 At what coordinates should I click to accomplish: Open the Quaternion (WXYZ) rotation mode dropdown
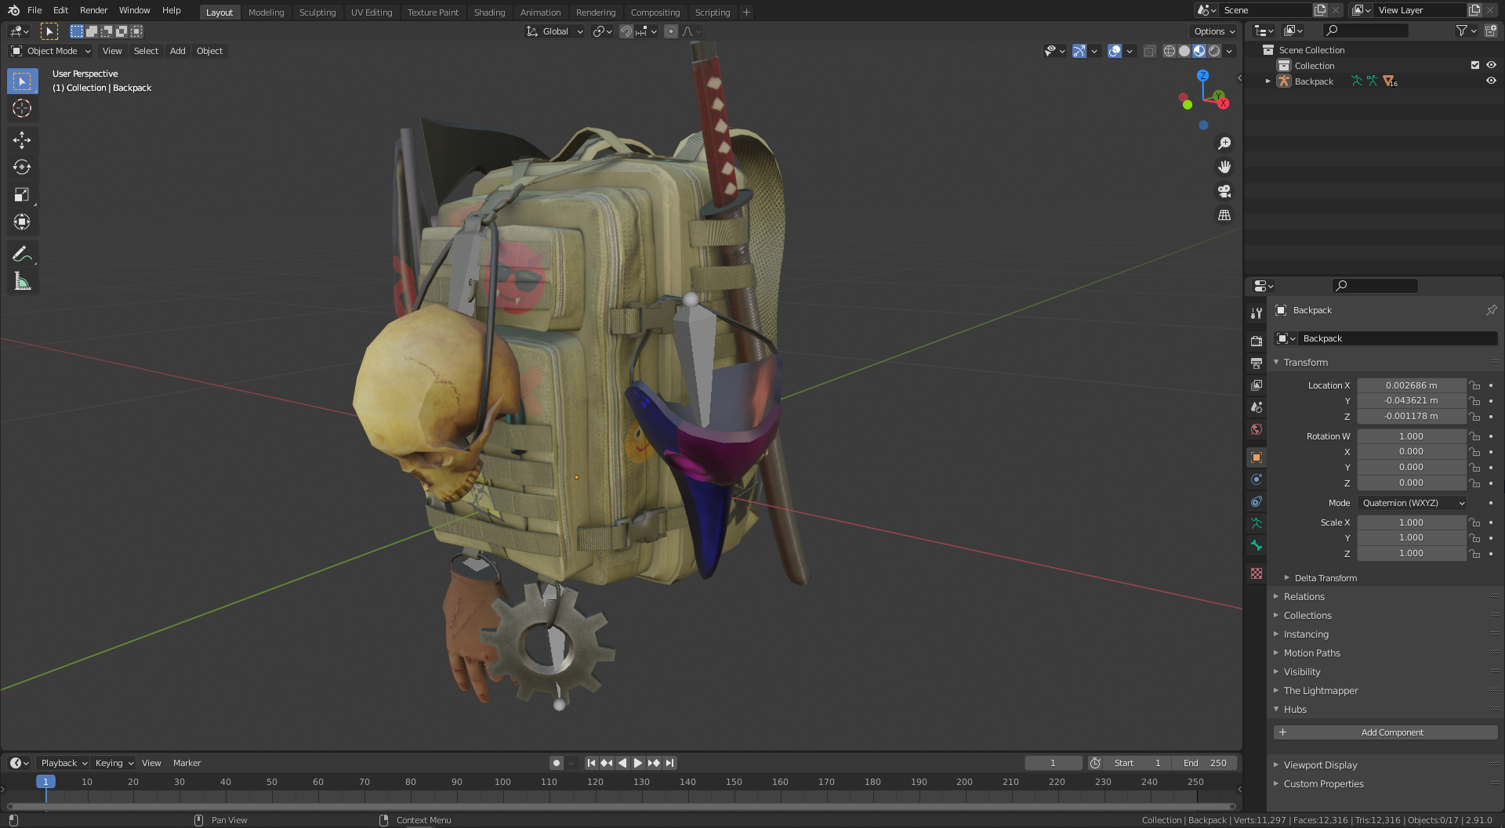tap(1411, 502)
